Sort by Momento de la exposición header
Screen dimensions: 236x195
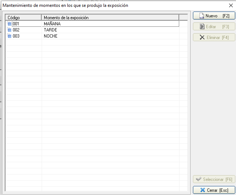tap(110, 18)
